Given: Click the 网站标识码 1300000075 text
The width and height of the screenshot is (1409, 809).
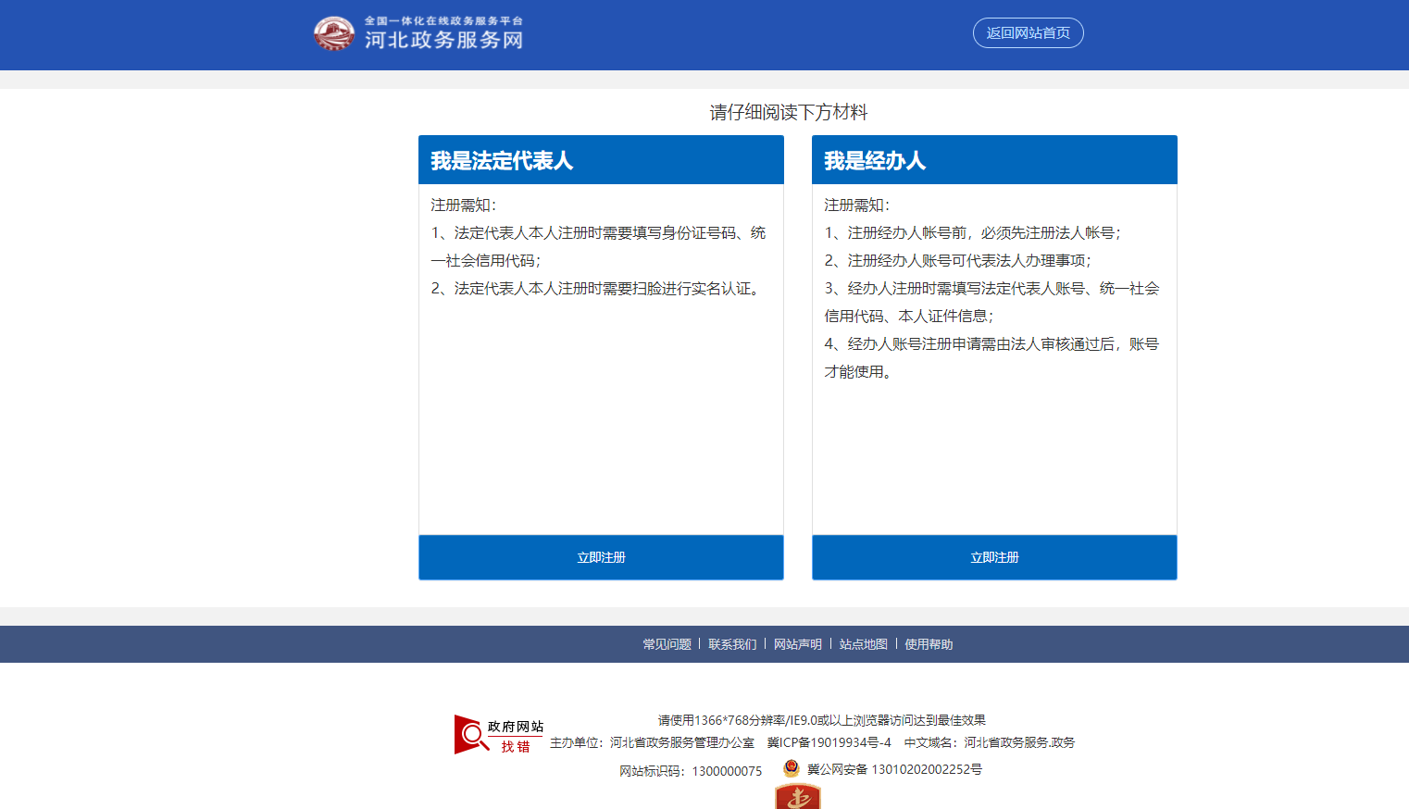Looking at the screenshot, I should coord(691,771).
